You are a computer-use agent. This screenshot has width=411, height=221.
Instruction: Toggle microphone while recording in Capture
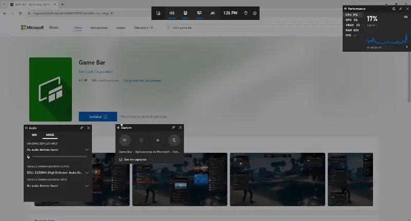tap(174, 140)
